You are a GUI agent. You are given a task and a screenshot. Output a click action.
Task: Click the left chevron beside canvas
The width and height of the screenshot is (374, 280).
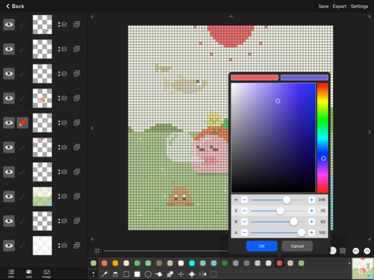click(92, 127)
